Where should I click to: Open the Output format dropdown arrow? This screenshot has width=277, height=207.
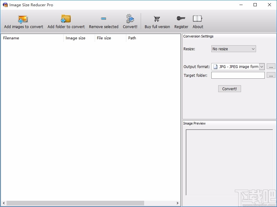262,67
